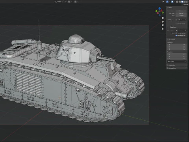Click the blue Z axis gizmo handle
The image size is (189, 142).
pyautogui.click(x=159, y=8)
